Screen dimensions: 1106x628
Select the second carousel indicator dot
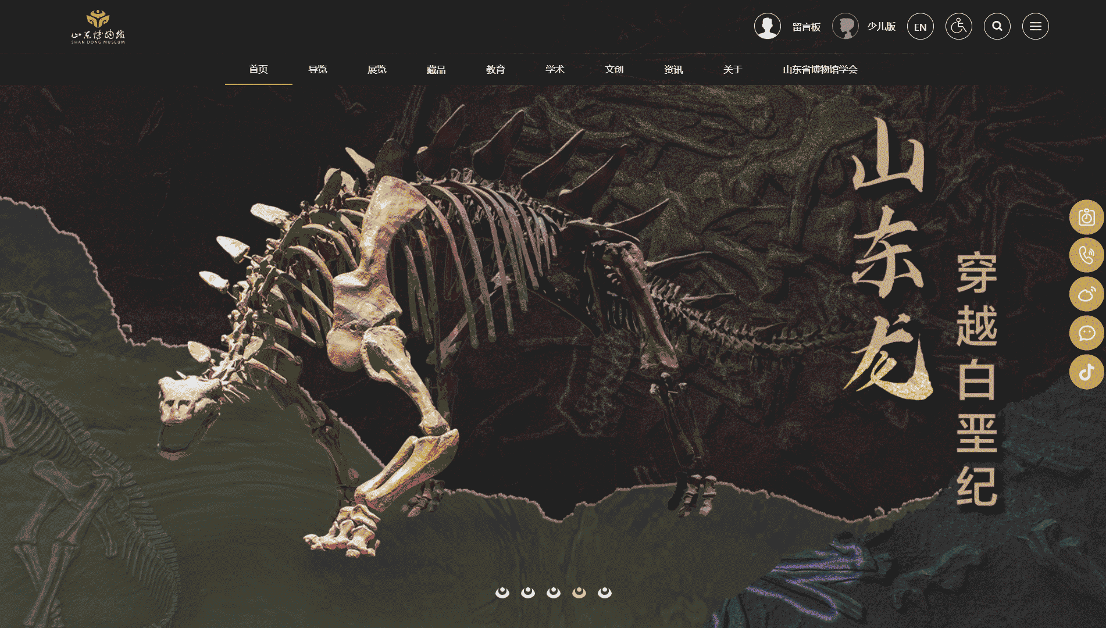tap(528, 593)
